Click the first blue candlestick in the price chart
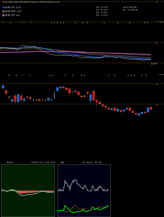This screenshot has width=164, height=217. click(3, 87)
